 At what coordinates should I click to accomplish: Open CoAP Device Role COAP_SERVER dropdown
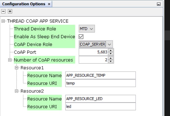tap(96, 44)
